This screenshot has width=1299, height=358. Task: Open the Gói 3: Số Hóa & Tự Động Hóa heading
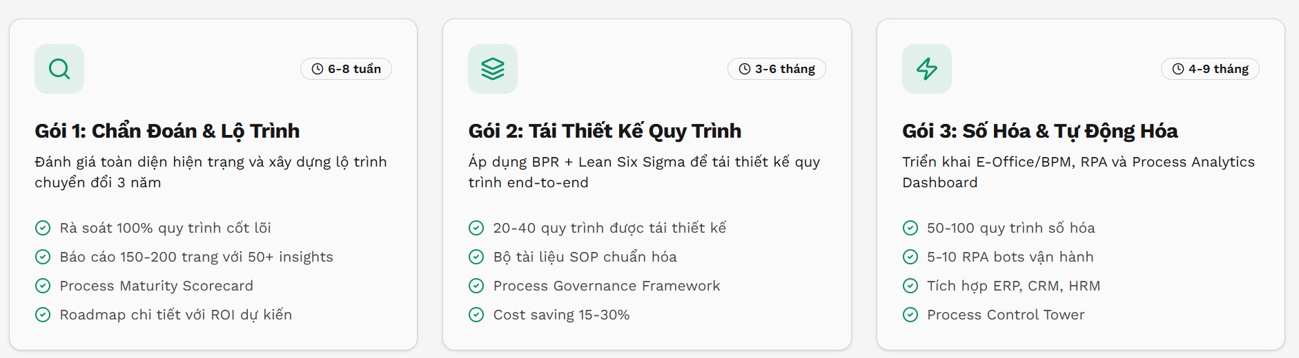point(1039,131)
